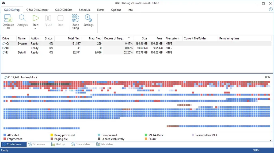The image size is (274, 153).
Task: Open the Extras tab
Action: click(101, 10)
